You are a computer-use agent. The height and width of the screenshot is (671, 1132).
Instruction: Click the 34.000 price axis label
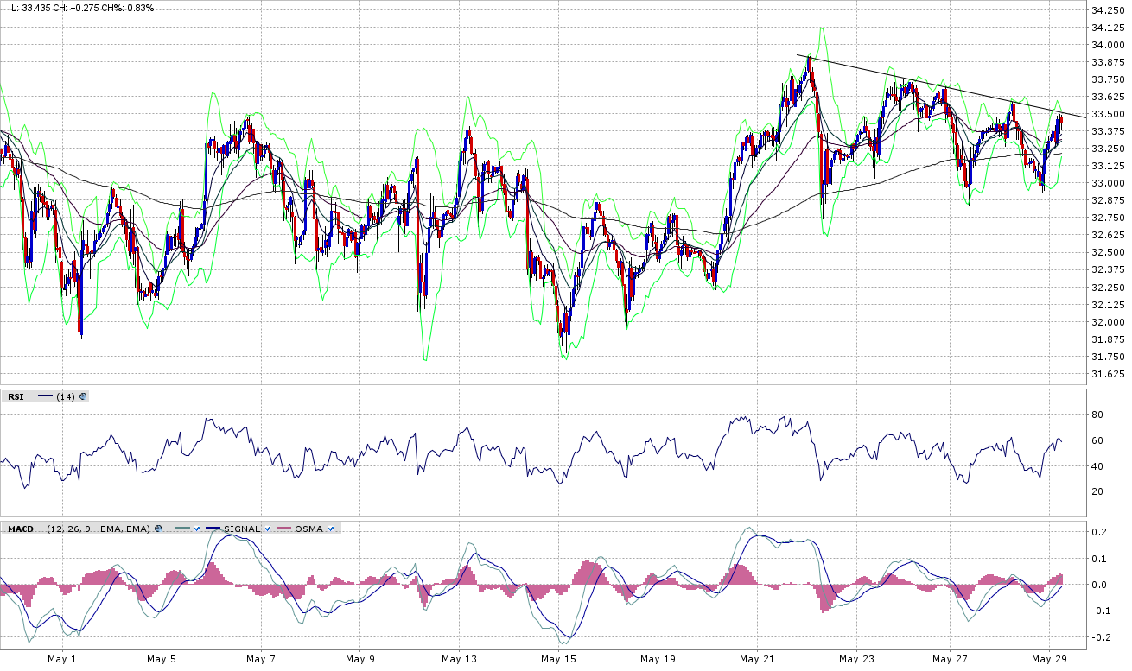click(x=1108, y=45)
